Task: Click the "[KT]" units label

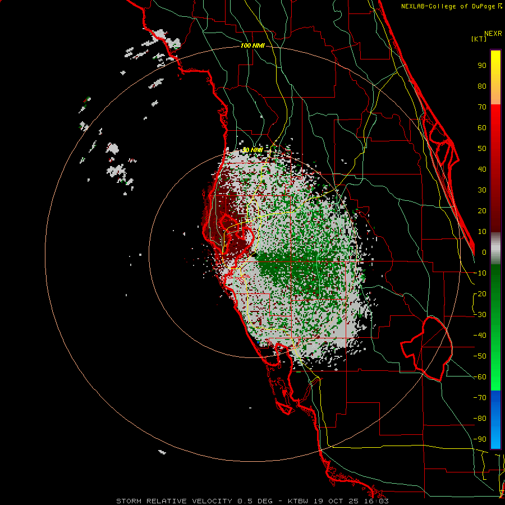Action: [x=479, y=39]
